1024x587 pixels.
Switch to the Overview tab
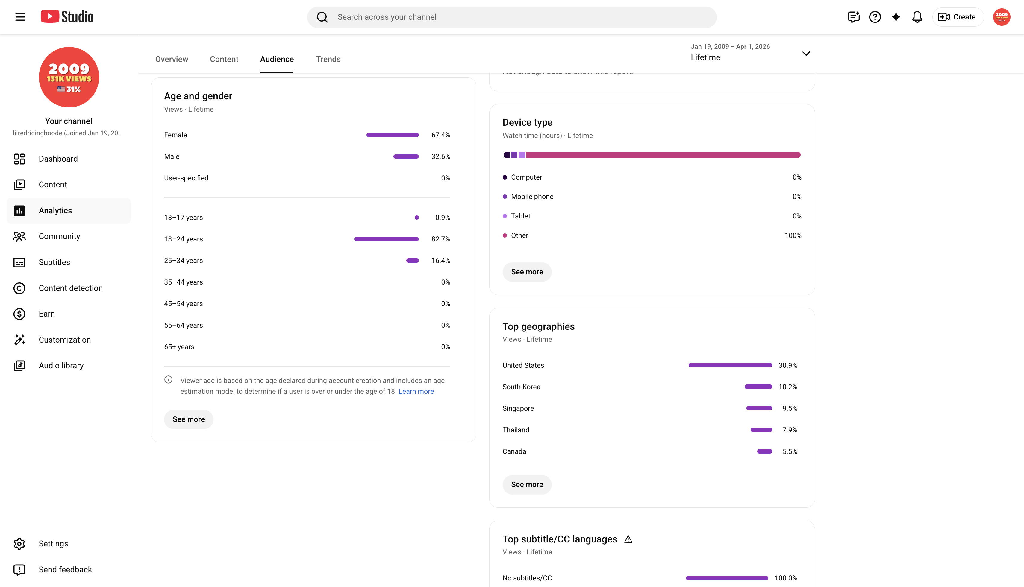pyautogui.click(x=172, y=59)
